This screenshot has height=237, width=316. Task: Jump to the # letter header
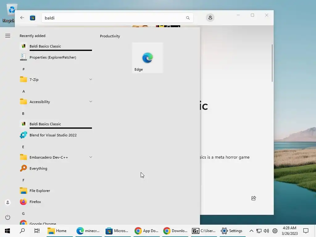[23, 69]
